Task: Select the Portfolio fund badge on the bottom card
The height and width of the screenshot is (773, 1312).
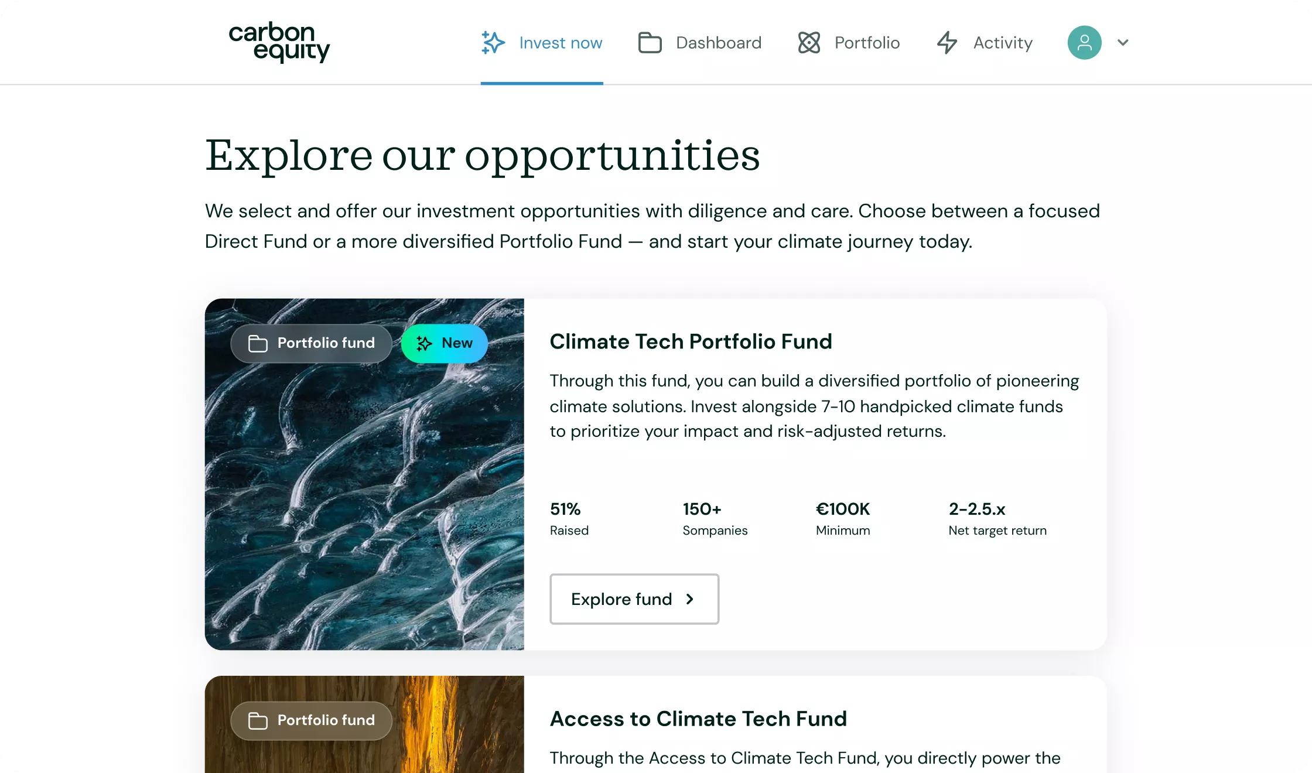Action: 311,720
